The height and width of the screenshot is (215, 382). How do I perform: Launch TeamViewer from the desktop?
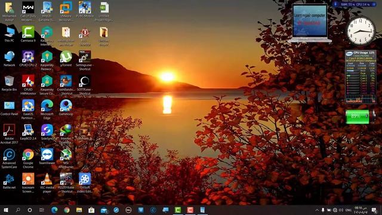point(47,156)
